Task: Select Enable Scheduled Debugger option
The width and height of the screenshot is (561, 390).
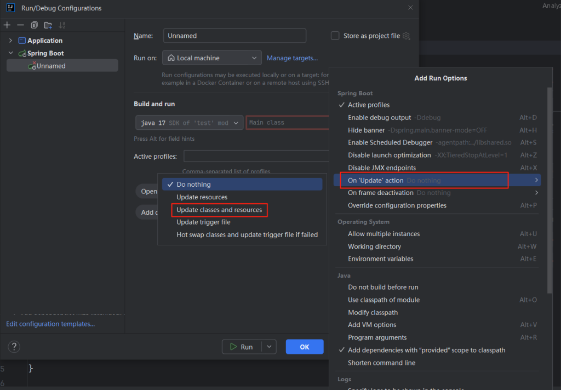Action: [438, 142]
